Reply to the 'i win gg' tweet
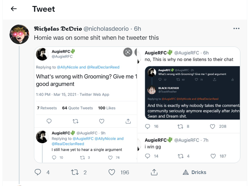This screenshot has height=186, width=251. pos(147,156)
